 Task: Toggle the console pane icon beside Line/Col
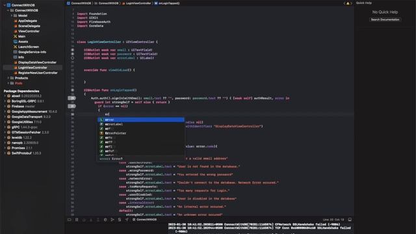pos(350,220)
